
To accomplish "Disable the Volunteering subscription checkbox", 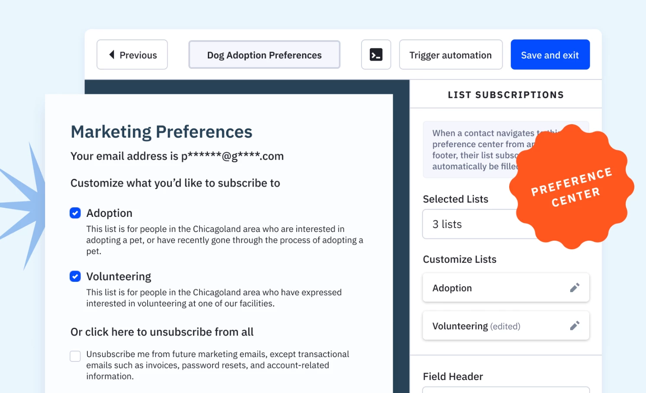I will click(75, 276).
